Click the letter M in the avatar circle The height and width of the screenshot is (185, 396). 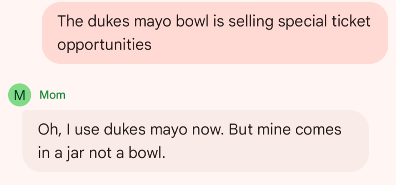click(x=19, y=95)
